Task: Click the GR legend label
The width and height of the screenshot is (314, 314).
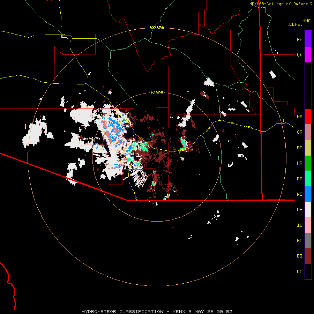Action: click(299, 132)
